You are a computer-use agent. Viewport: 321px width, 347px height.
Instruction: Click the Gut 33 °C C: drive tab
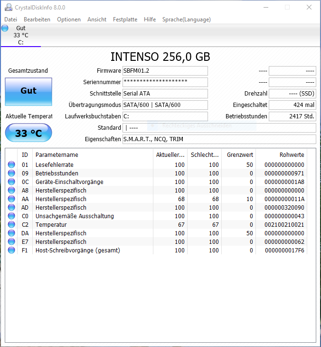tap(21, 35)
